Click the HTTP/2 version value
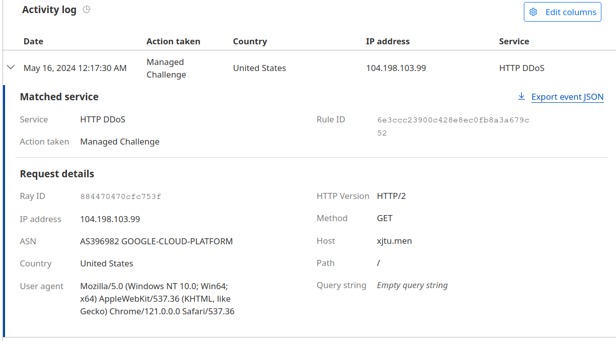 click(391, 196)
